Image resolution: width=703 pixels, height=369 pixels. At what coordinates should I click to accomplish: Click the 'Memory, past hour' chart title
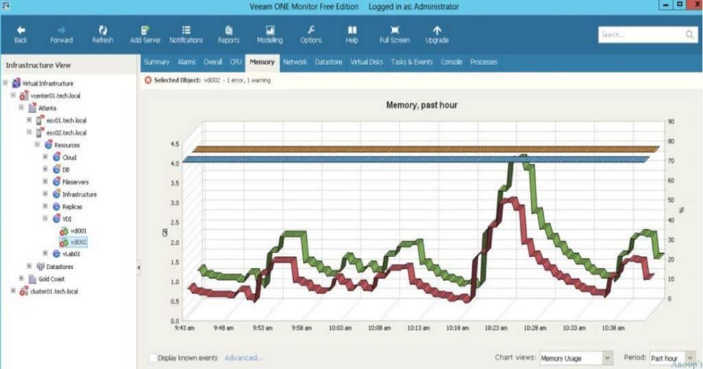[x=422, y=105]
